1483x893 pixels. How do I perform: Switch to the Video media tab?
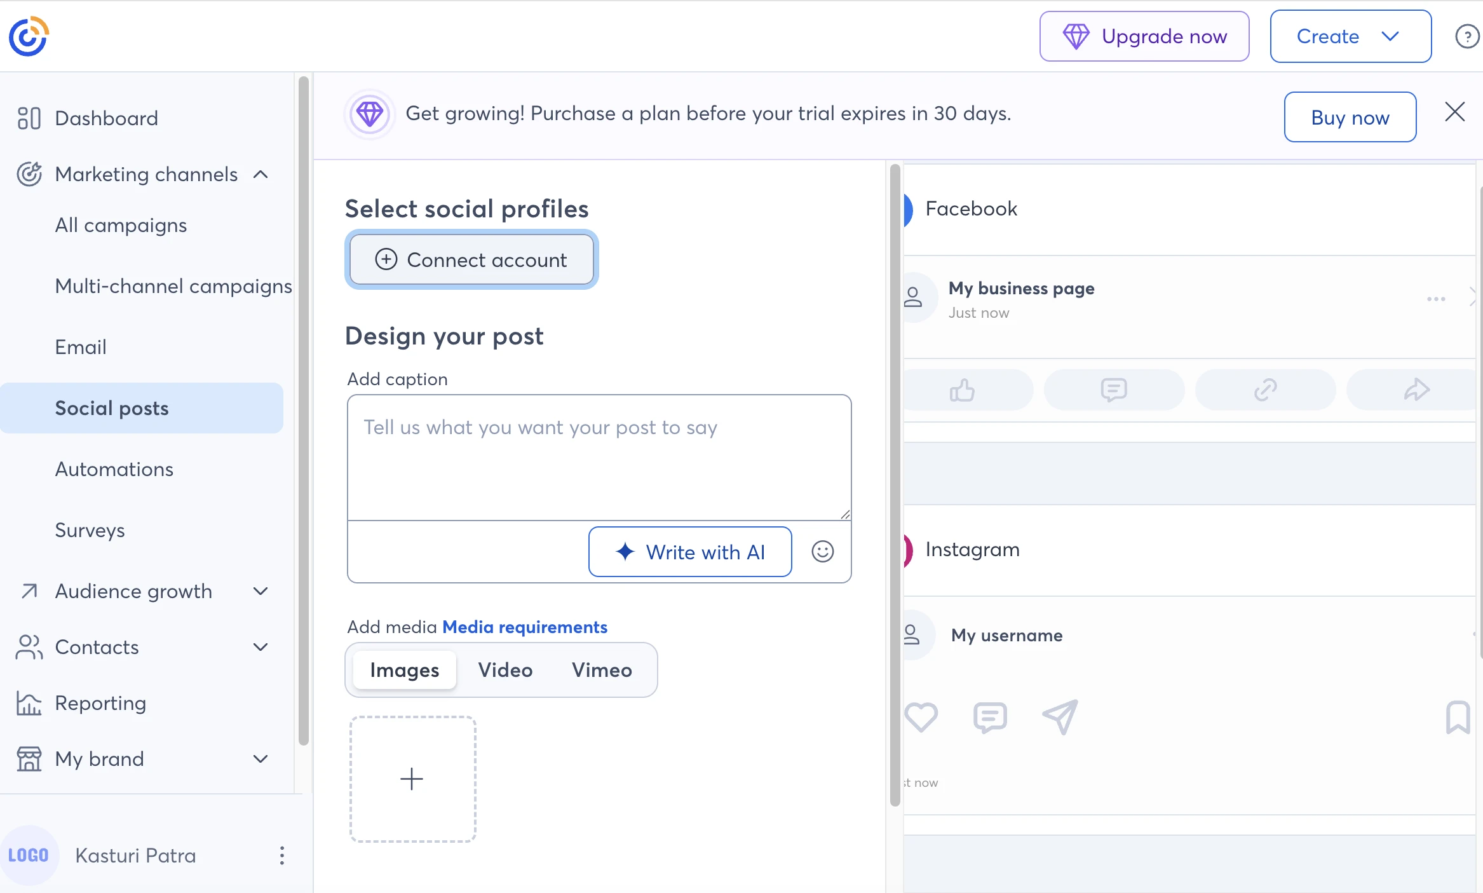pyautogui.click(x=505, y=670)
